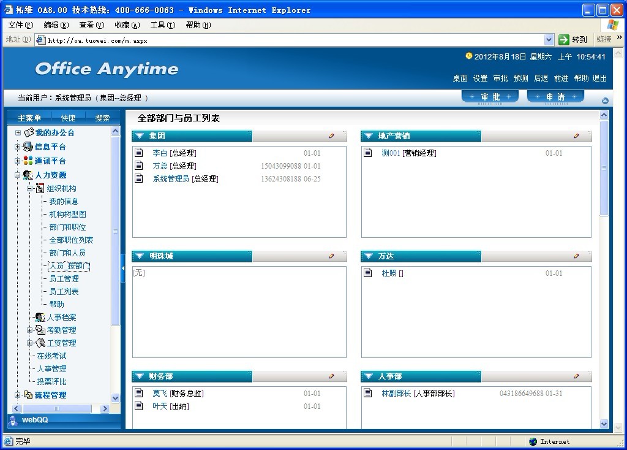This screenshot has width=627, height=450.
Task: Collapse the 万达 panel using triangle toggle
Action: (x=369, y=256)
